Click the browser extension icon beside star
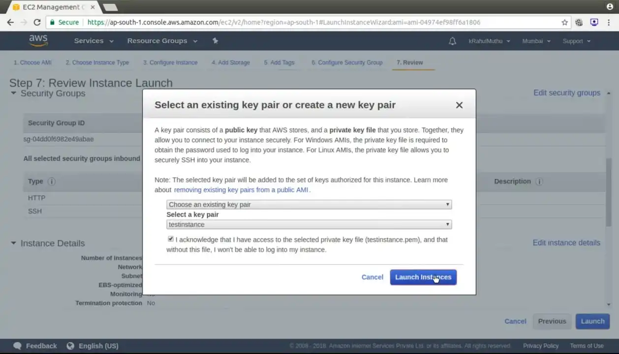 [x=579, y=22]
